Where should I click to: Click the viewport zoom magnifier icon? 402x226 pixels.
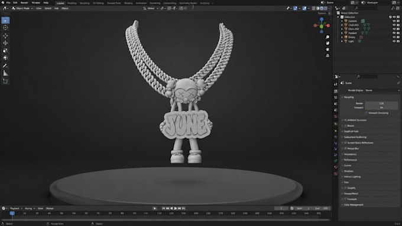click(328, 37)
